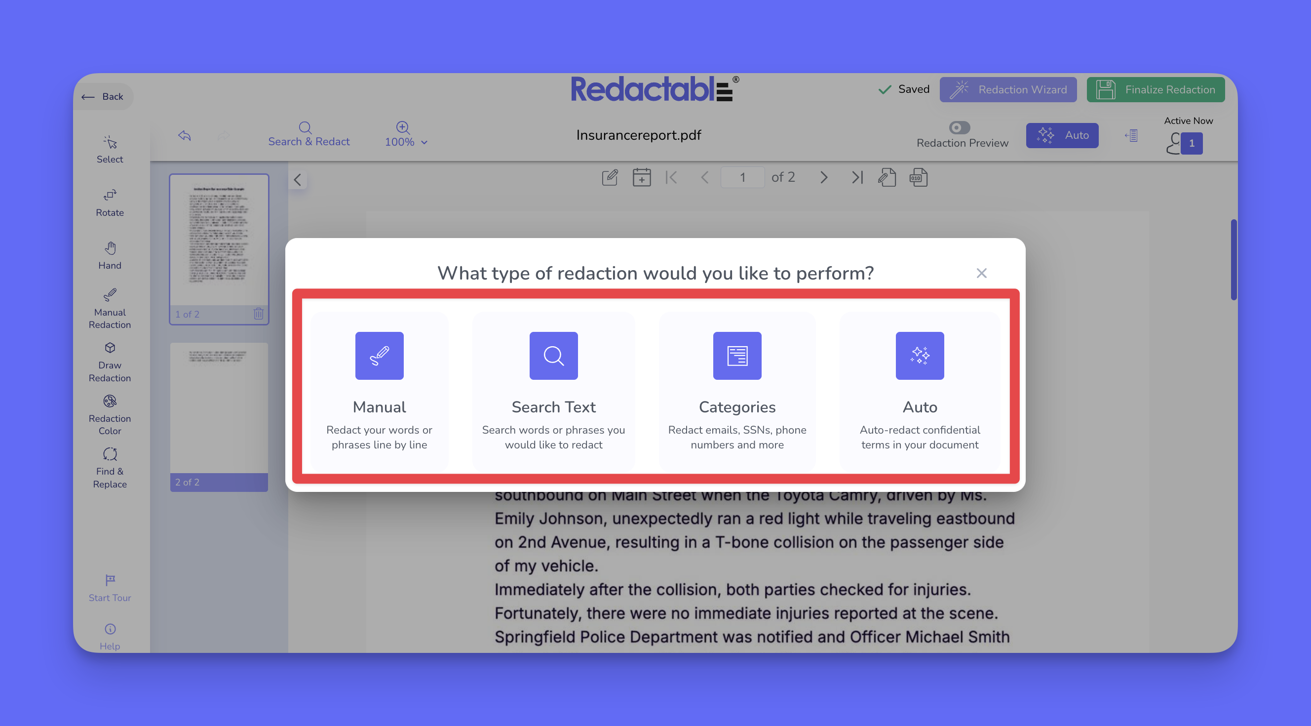Viewport: 1311px width, 726px height.
Task: Click the undo arrow icon
Action: [184, 135]
